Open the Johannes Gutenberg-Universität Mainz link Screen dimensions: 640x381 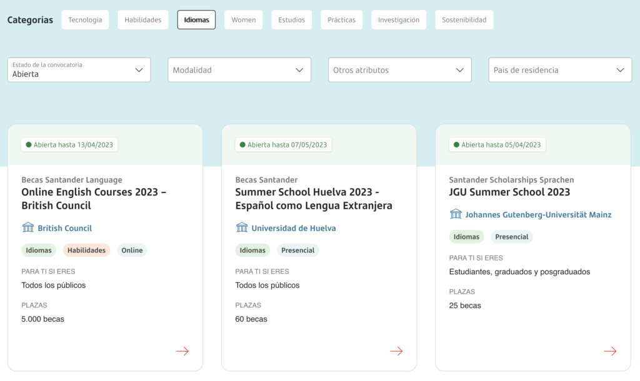pyautogui.click(x=538, y=215)
